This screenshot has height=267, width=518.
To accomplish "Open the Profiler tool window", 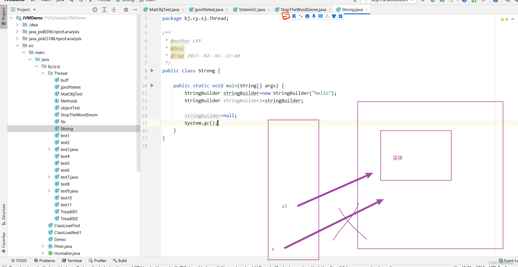I will [98, 261].
